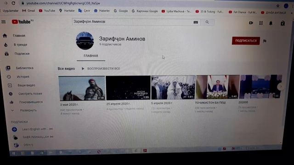Open the notifications bell
This screenshot has height=165, width=294.
tap(271, 23)
